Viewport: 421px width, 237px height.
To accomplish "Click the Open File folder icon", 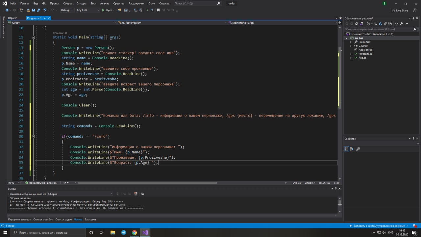I will 29,10.
